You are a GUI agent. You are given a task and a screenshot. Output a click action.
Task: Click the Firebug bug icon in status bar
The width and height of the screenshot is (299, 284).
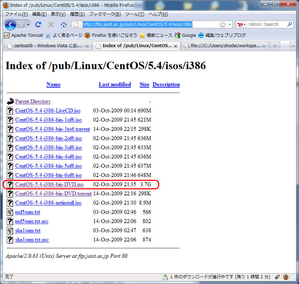click(x=278, y=277)
